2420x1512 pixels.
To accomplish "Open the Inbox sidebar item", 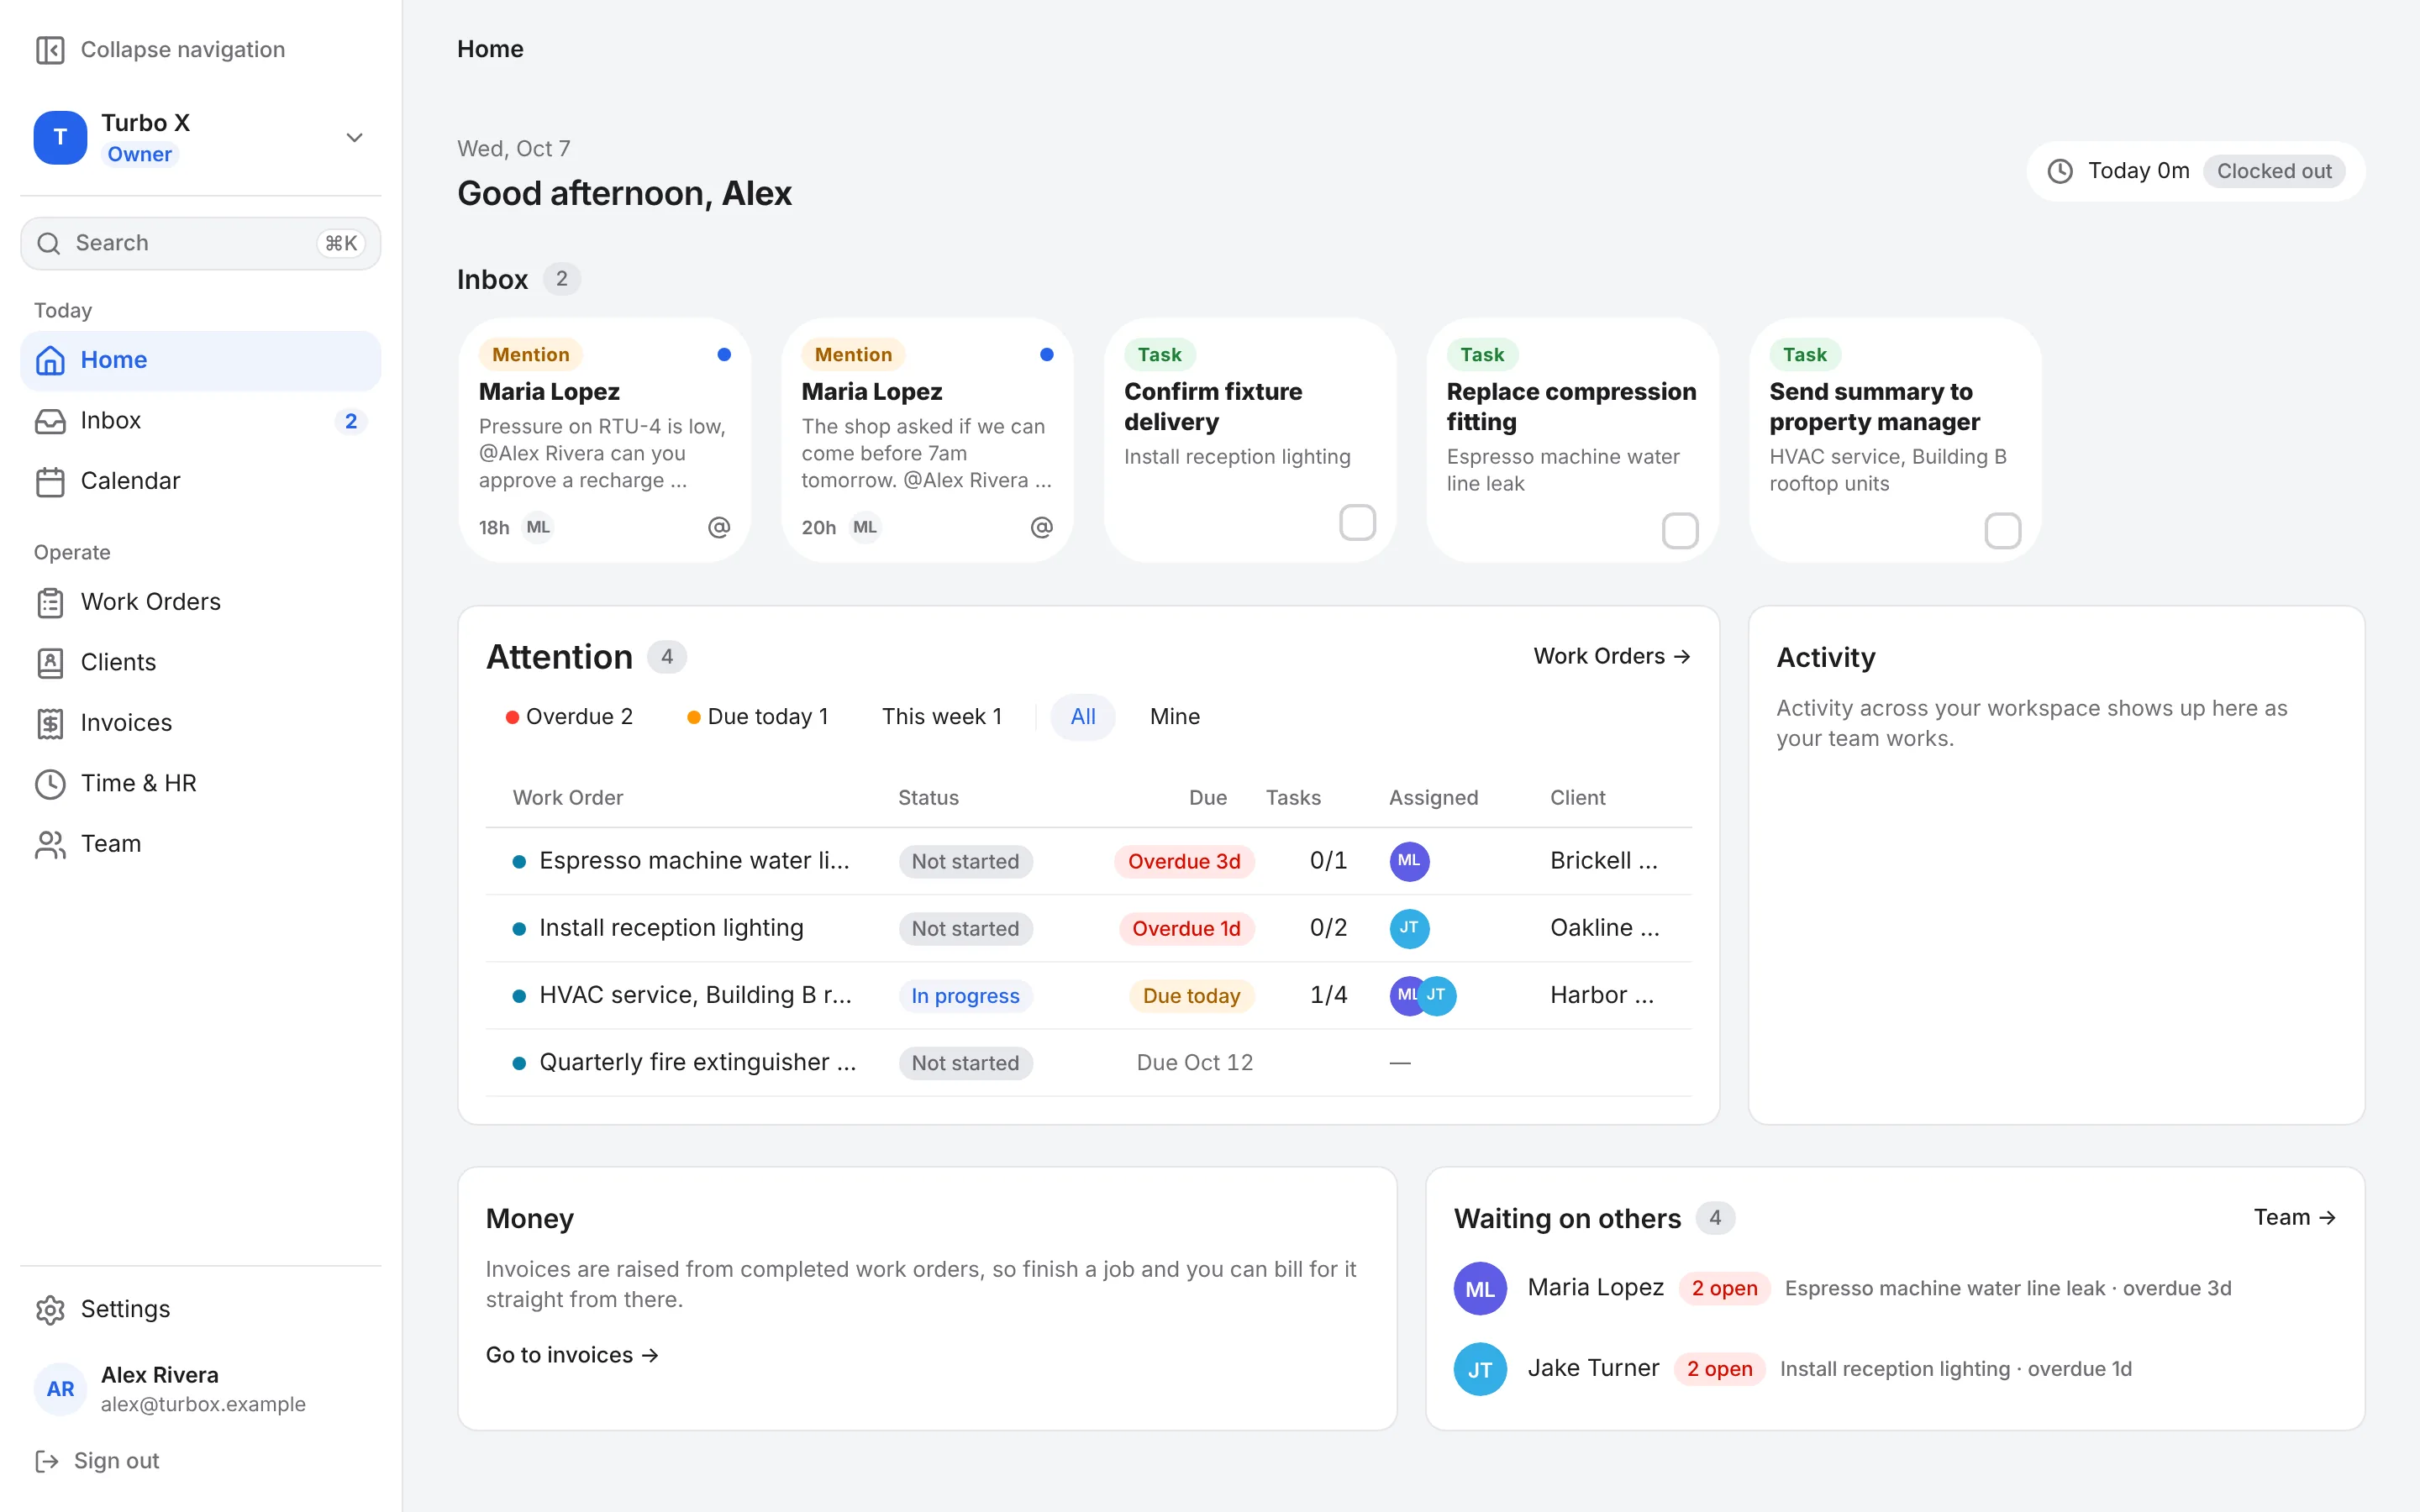I will tap(200, 421).
